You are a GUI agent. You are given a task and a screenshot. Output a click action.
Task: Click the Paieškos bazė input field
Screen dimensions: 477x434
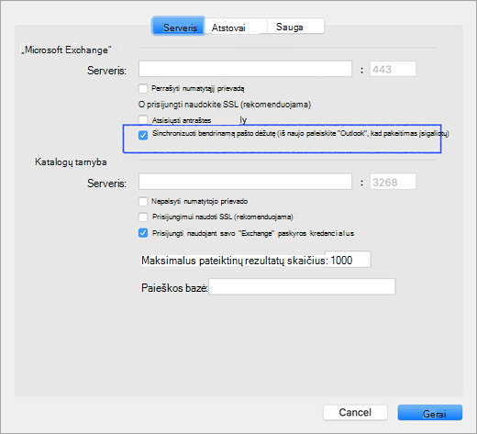[x=302, y=287]
